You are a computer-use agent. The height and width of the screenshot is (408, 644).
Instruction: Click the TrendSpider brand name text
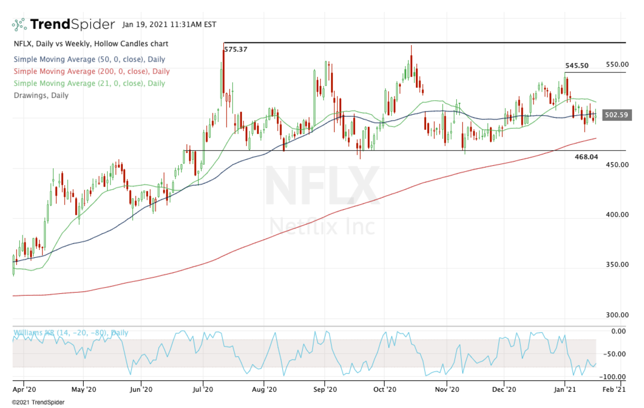coord(72,24)
